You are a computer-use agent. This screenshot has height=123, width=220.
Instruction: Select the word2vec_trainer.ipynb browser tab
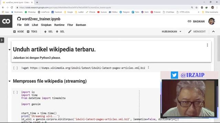click(x=18, y=2)
